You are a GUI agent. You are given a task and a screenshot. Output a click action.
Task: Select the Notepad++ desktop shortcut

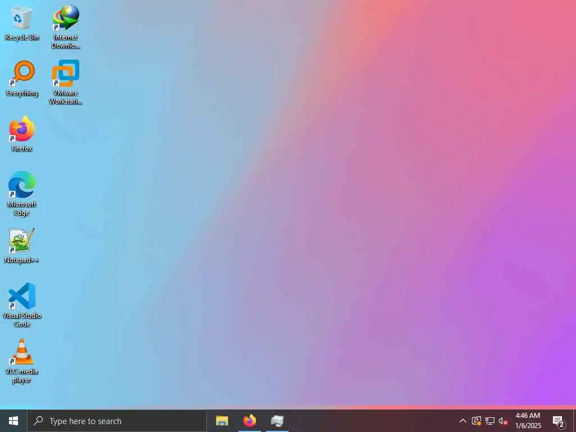pos(22,245)
